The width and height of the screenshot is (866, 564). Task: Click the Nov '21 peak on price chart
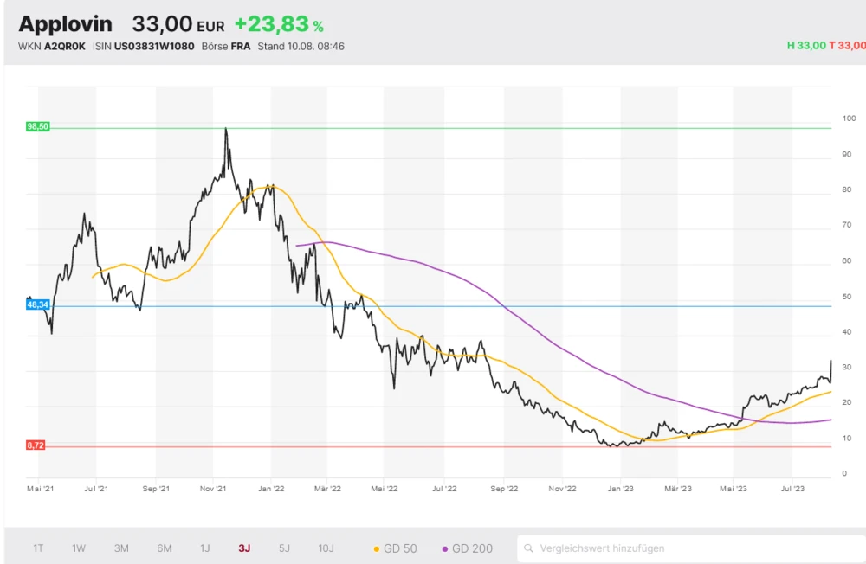226,129
